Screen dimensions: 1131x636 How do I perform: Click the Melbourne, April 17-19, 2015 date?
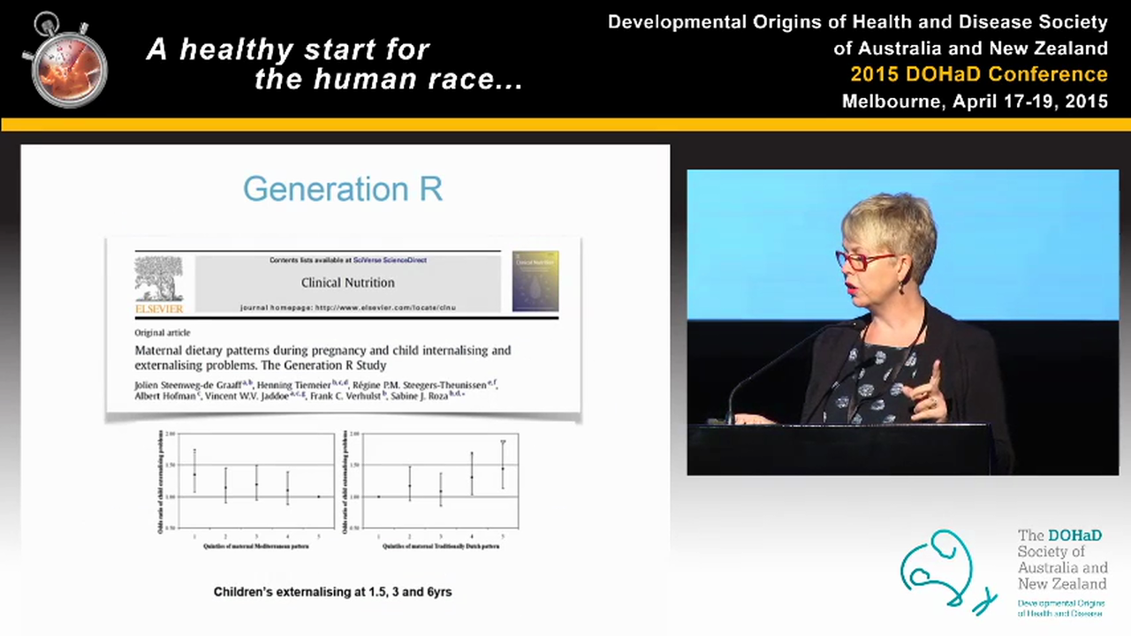click(975, 102)
